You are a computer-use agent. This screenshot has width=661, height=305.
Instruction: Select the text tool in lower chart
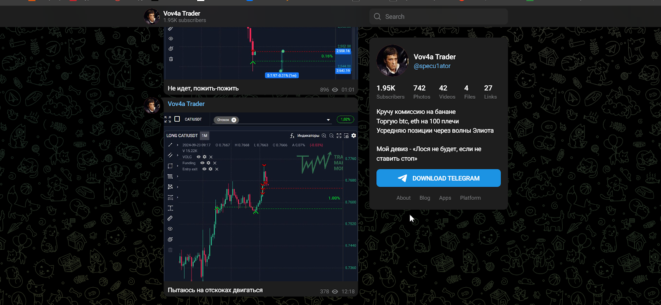pos(170,208)
